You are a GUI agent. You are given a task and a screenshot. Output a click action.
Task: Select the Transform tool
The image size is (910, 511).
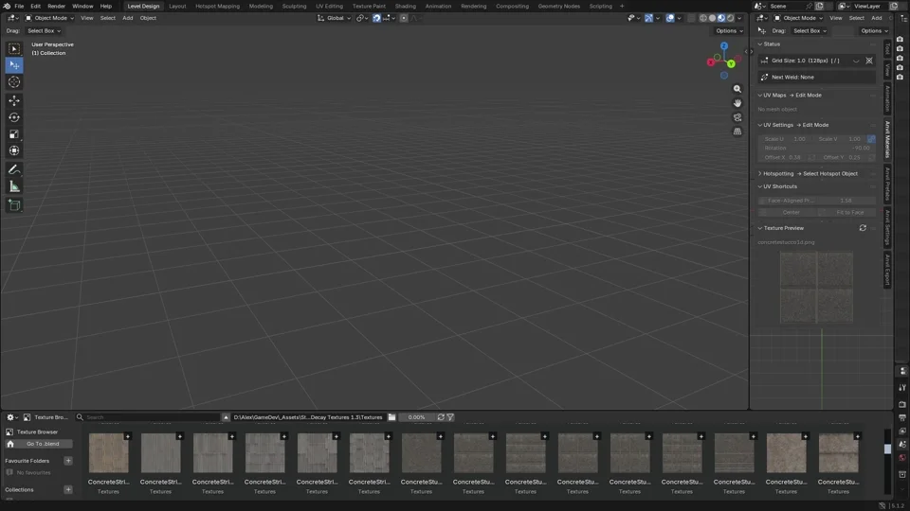pos(14,150)
